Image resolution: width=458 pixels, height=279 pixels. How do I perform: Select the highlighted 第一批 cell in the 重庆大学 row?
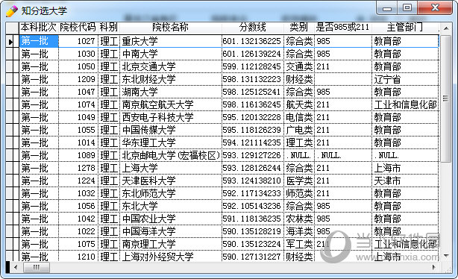pos(39,41)
